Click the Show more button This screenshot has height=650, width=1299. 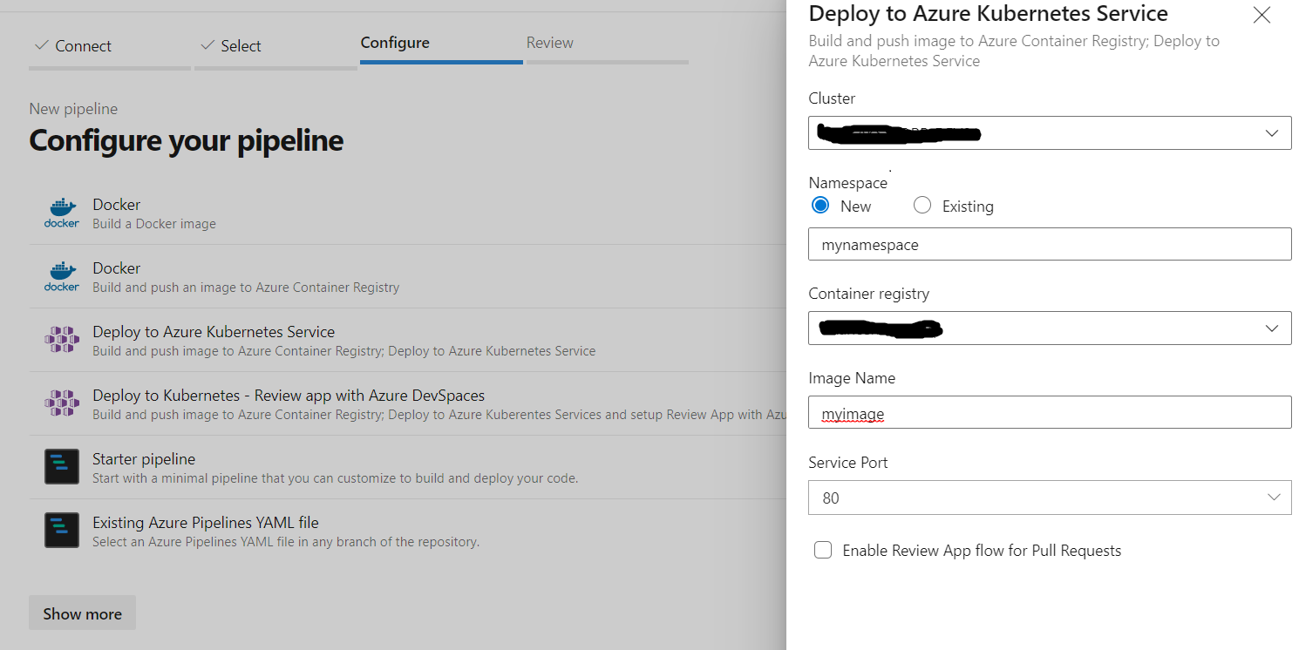(82, 613)
